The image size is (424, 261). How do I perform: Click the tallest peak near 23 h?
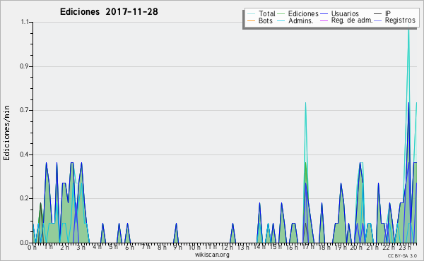click(x=408, y=25)
